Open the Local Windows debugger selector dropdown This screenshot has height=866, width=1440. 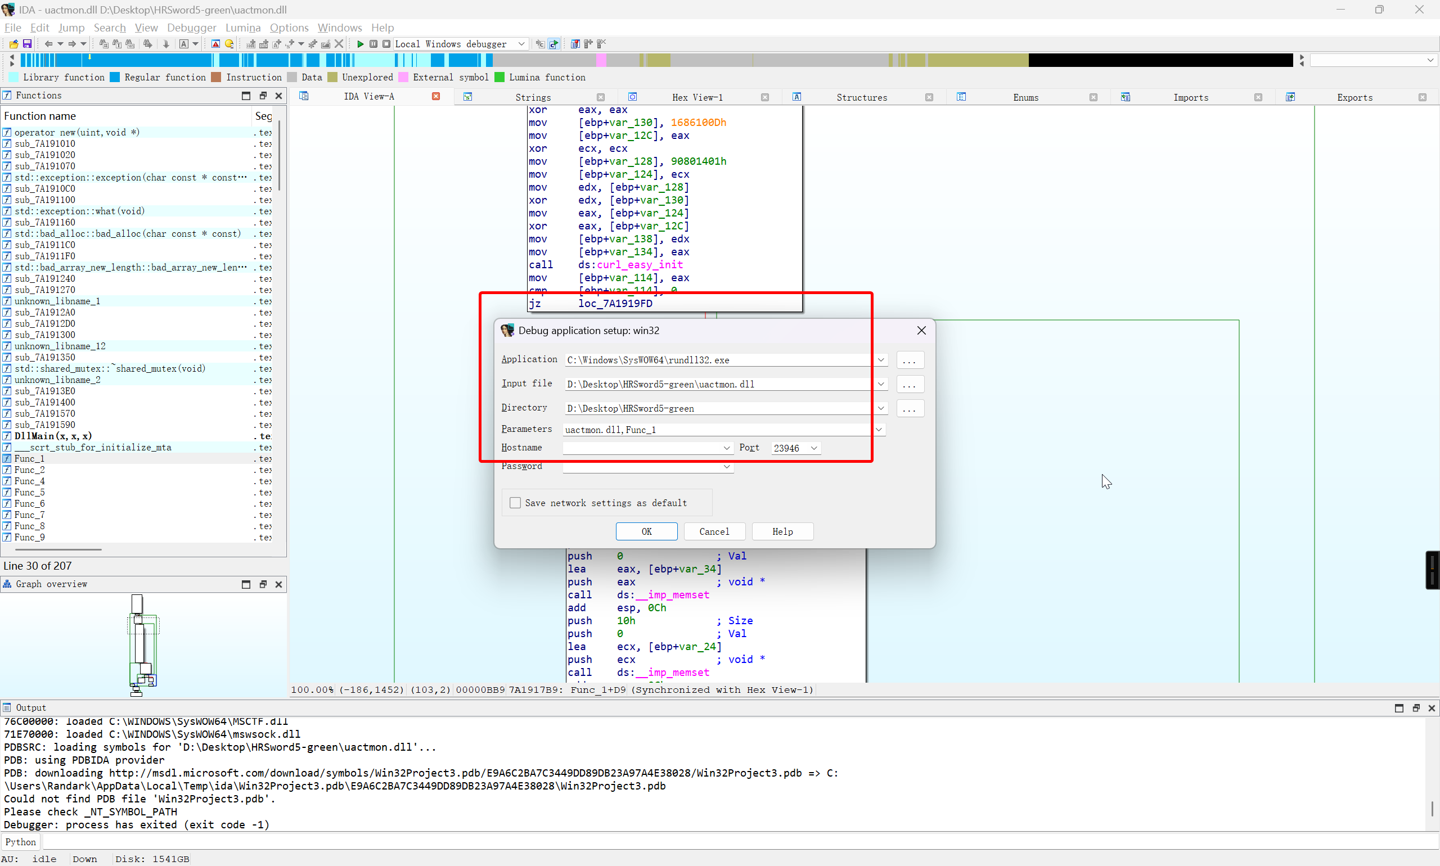coord(522,44)
